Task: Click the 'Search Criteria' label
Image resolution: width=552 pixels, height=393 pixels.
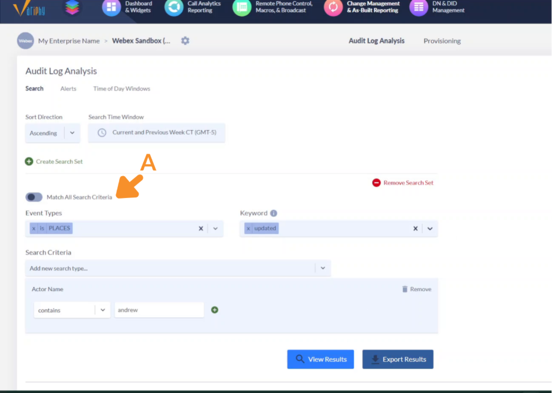Action: [48, 252]
